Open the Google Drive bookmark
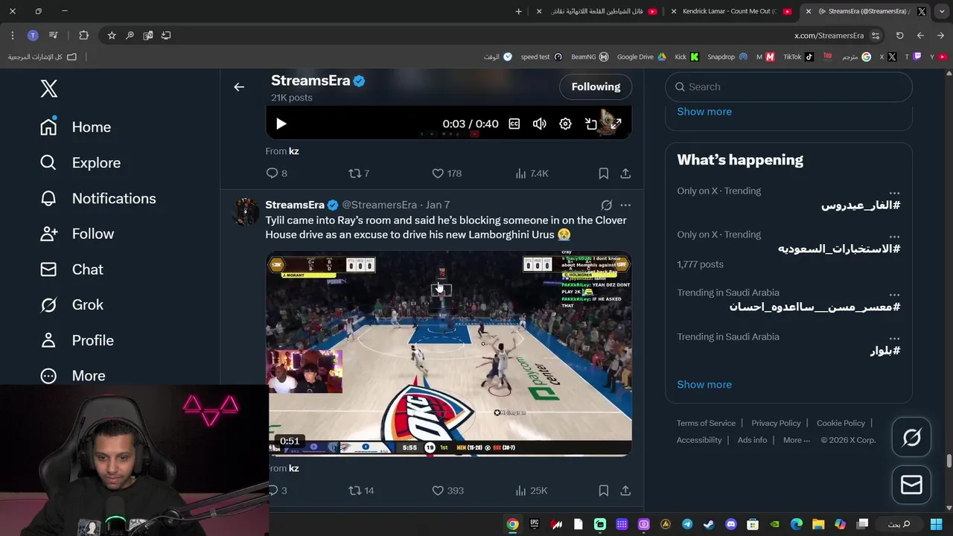Image resolution: width=953 pixels, height=536 pixels. (641, 57)
